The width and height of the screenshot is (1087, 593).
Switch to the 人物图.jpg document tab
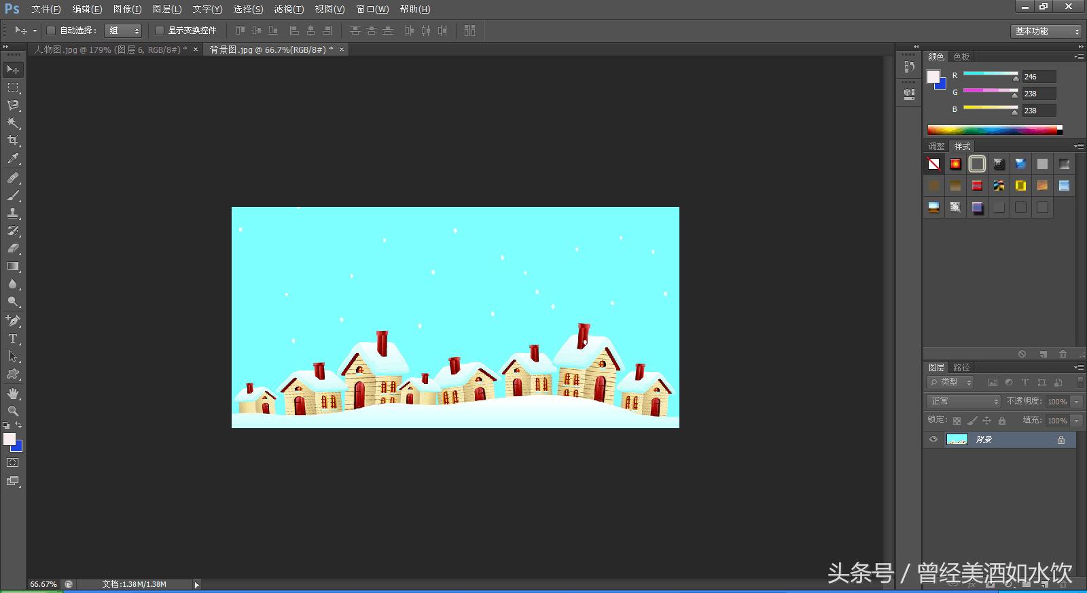[110, 50]
